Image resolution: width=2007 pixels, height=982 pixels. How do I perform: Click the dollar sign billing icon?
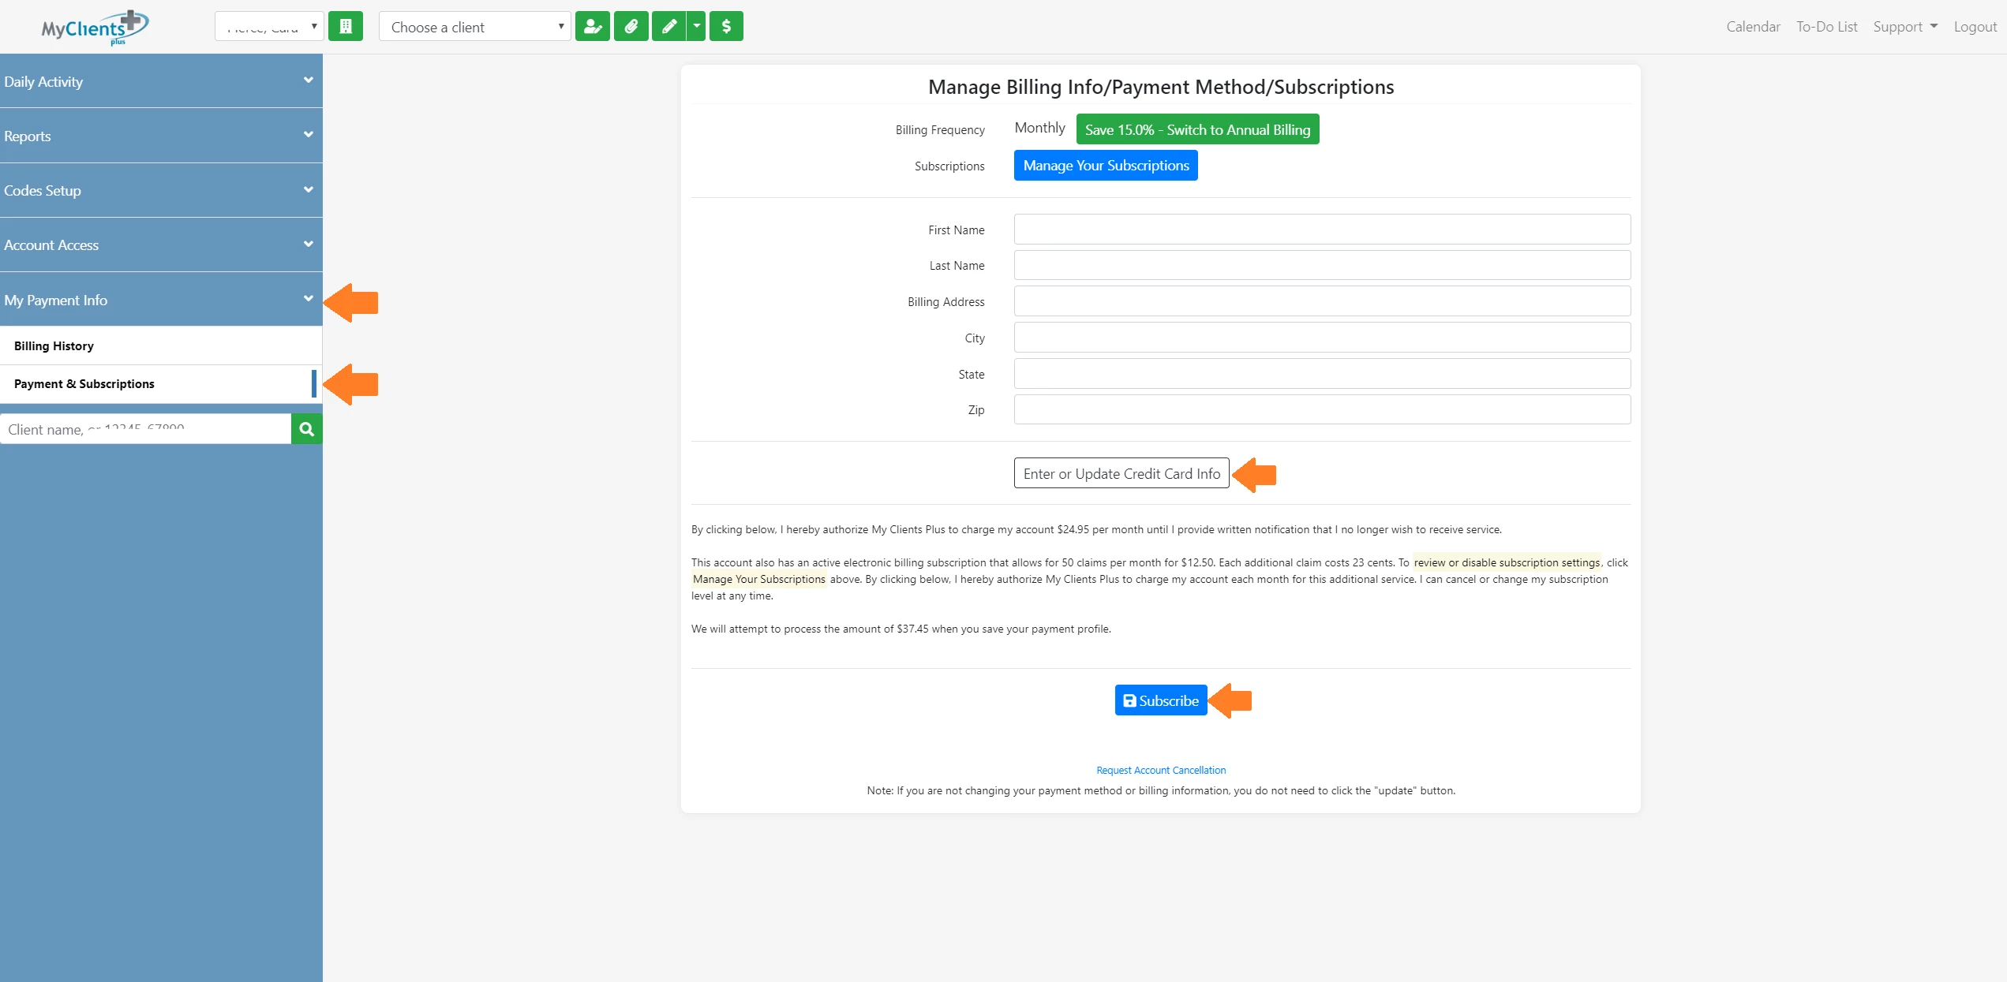[x=726, y=27]
